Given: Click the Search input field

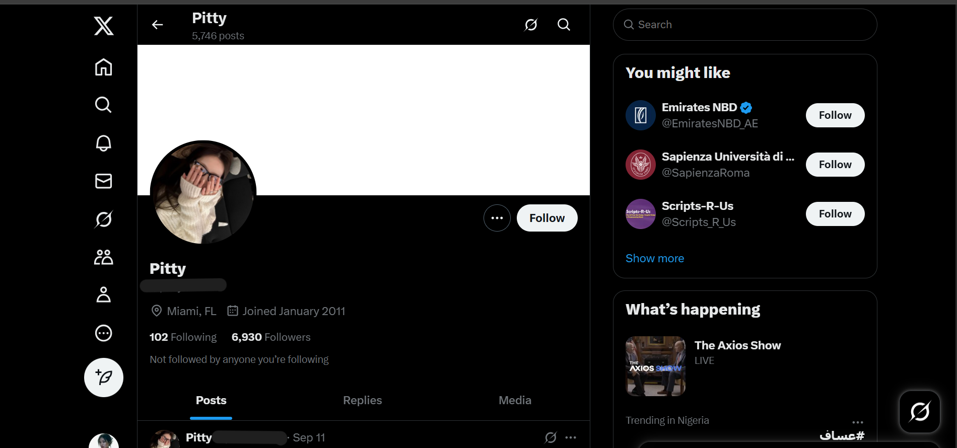Looking at the screenshot, I should 745,25.
